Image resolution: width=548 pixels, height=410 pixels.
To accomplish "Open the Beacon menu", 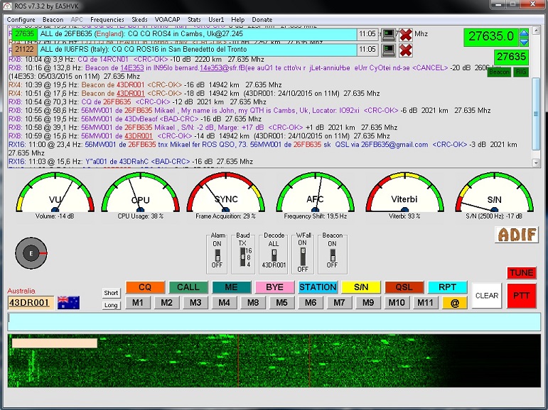I will click(x=53, y=20).
